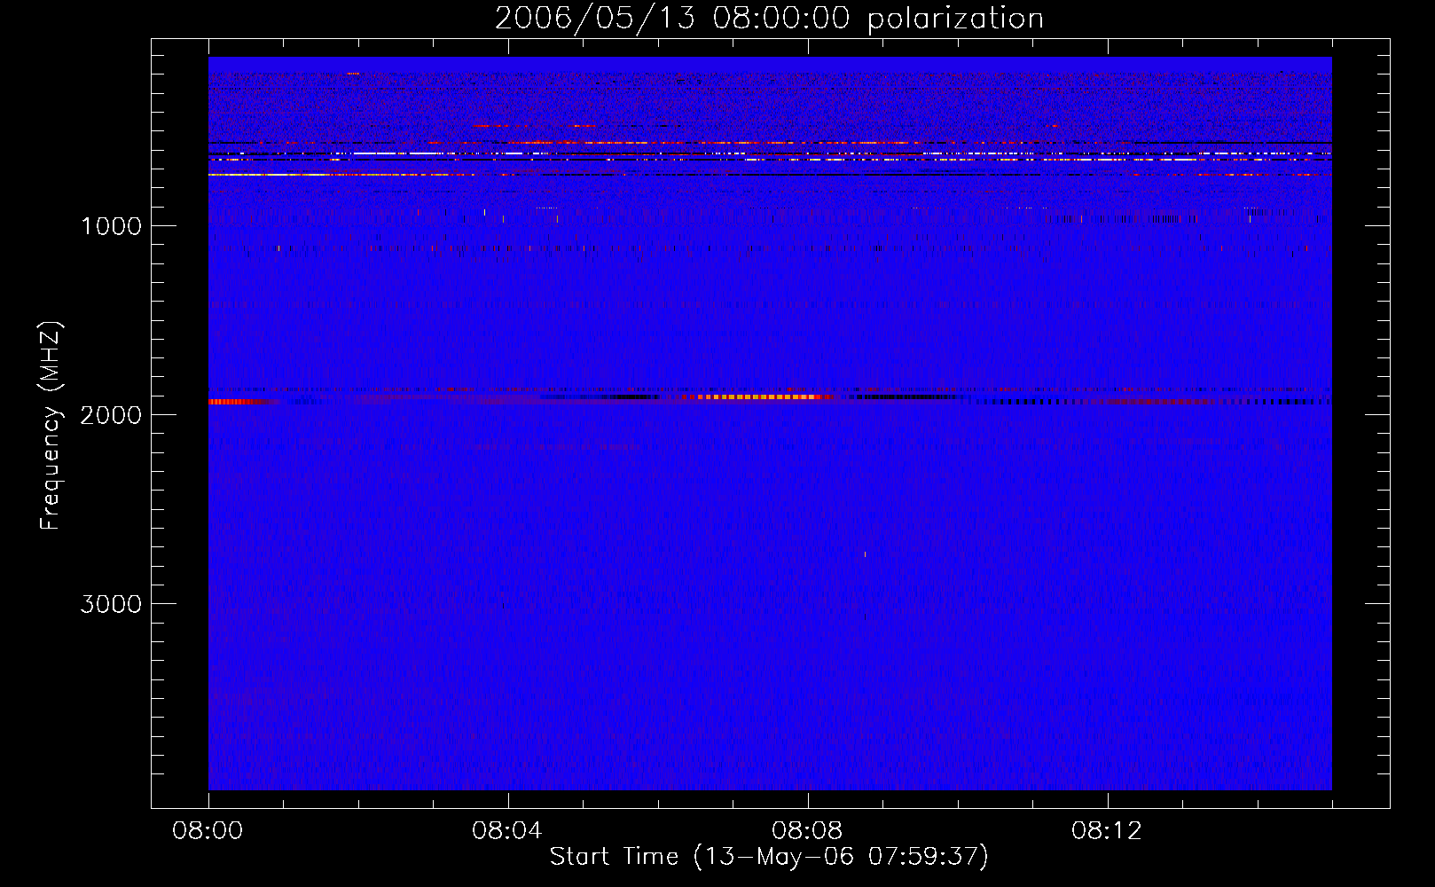Viewport: 1435px width, 887px height.
Task: Click the "08:00" time tick label
Action: click(208, 831)
